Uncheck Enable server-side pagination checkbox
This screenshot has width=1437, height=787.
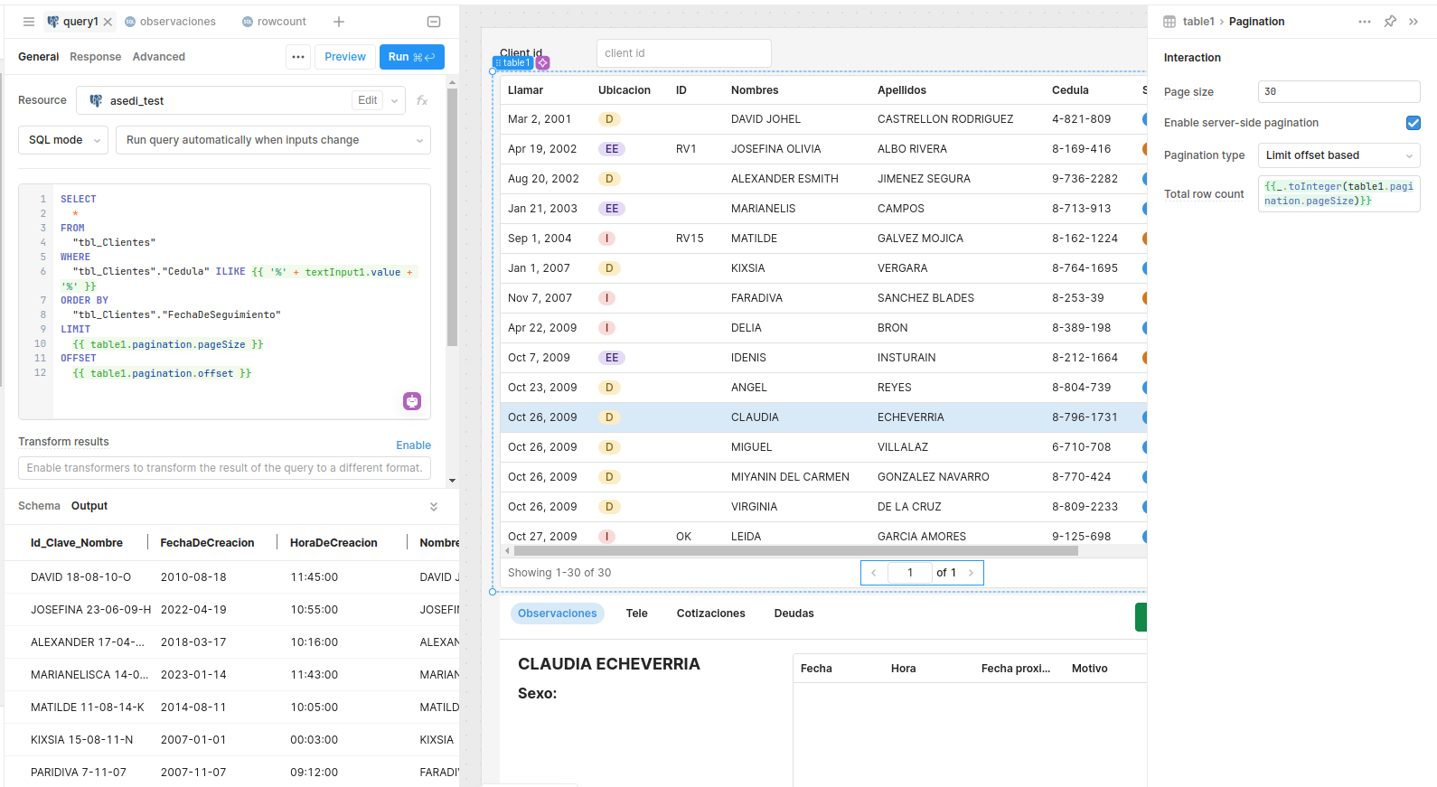[1414, 123]
